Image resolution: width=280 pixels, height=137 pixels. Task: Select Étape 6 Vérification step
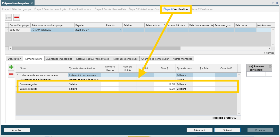[176, 9]
